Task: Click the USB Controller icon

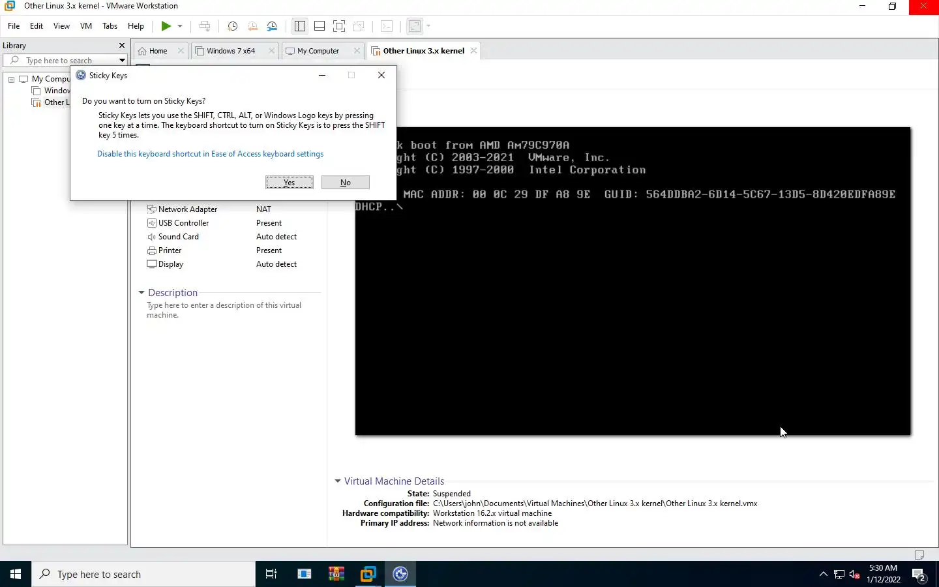Action: point(152,223)
